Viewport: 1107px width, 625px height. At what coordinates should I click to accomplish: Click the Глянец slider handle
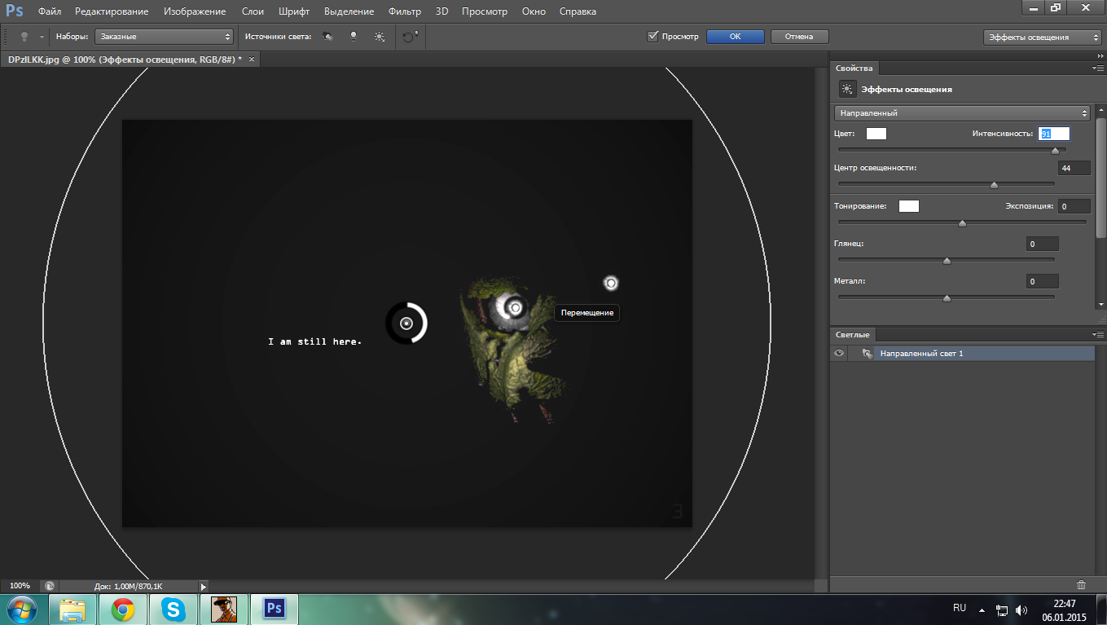(947, 261)
